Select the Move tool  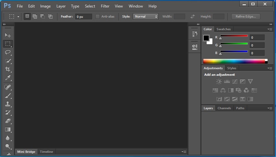click(8, 35)
